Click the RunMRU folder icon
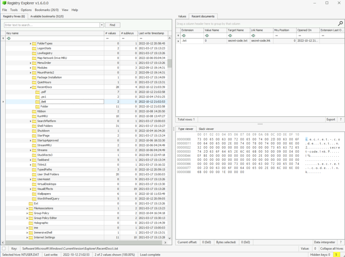 [x=34, y=116]
